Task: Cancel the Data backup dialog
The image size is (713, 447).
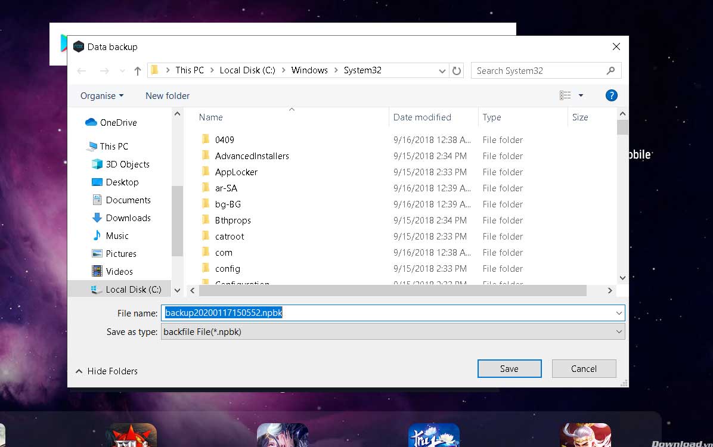Action: [x=584, y=369]
